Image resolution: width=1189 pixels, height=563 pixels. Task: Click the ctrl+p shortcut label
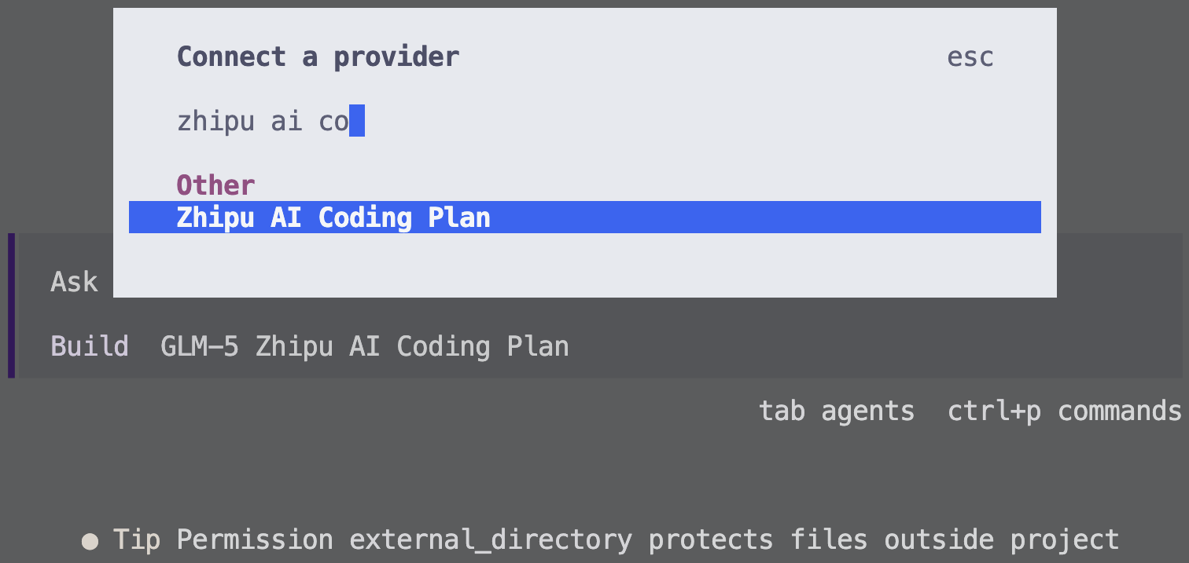pyautogui.click(x=994, y=411)
